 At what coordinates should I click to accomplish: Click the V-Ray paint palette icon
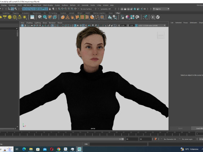click(137, 17)
